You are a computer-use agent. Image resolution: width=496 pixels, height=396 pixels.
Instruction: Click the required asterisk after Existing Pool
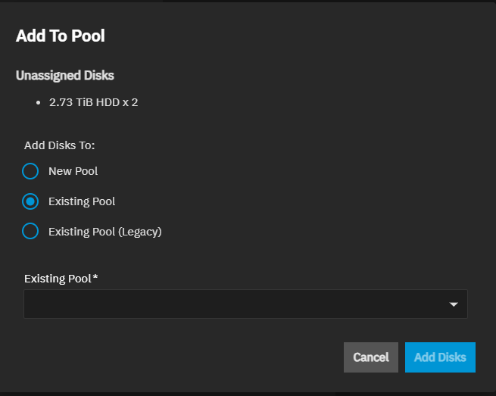pos(95,278)
